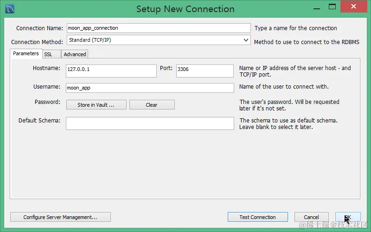Click the "Connection Method:" label
Screen dimensions: 371x232
click(x=37, y=42)
